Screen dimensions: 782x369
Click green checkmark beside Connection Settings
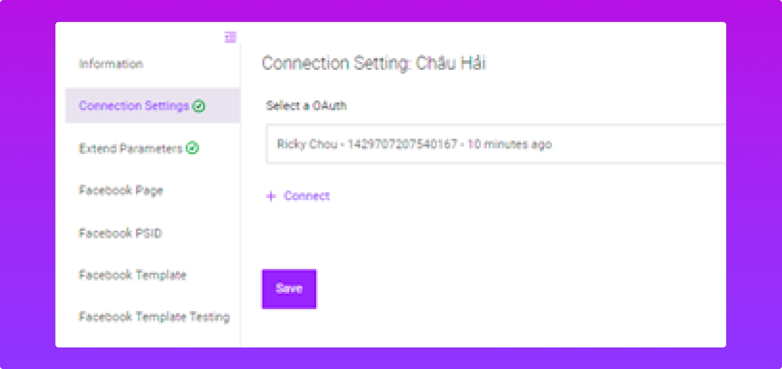click(x=198, y=106)
